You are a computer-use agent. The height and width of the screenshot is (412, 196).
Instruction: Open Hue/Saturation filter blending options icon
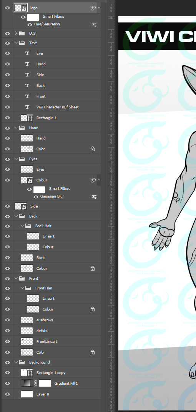(x=94, y=25)
